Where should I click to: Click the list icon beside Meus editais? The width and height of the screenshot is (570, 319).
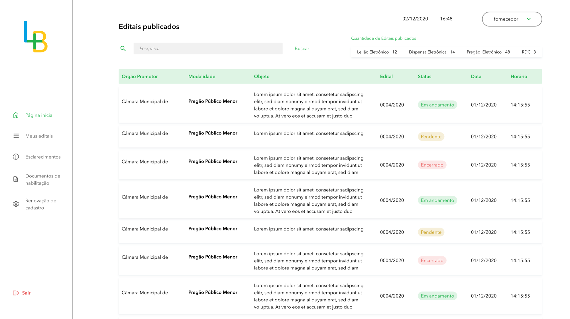click(x=16, y=136)
